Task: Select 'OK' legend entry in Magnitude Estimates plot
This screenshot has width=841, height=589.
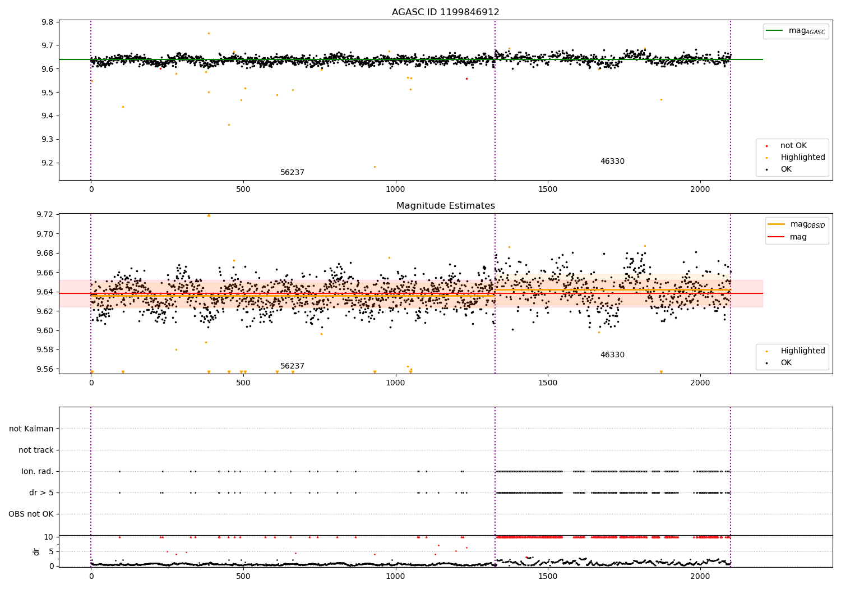Action: coord(786,363)
